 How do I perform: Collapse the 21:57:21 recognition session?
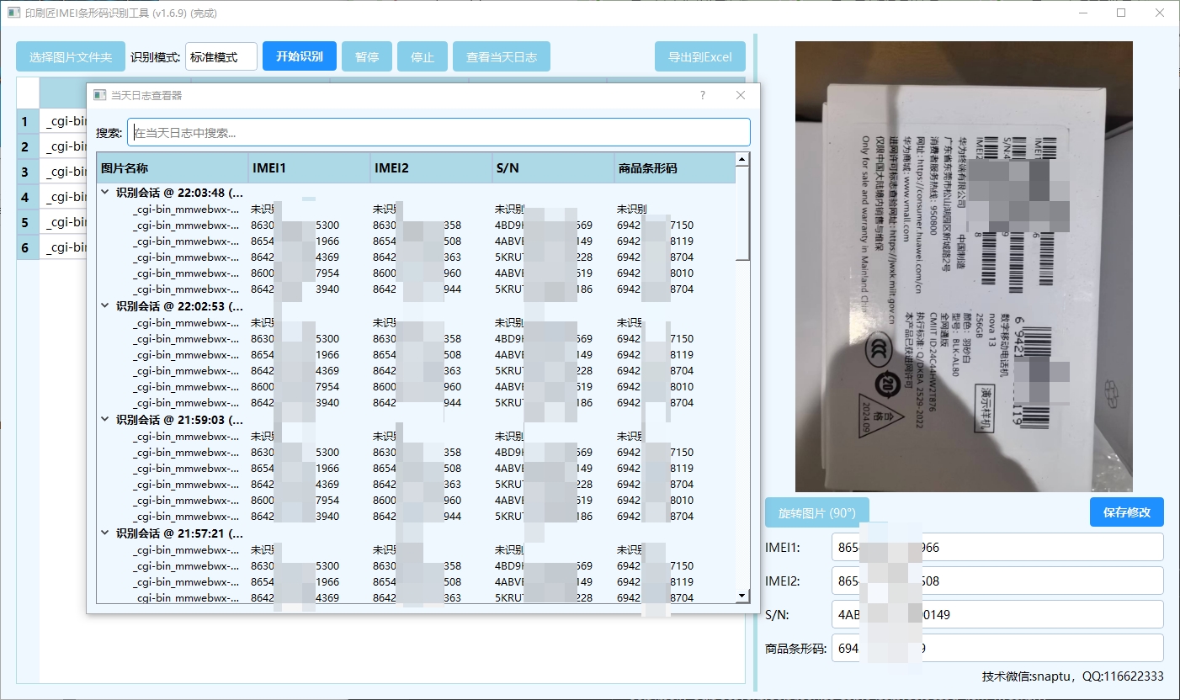[x=105, y=533]
